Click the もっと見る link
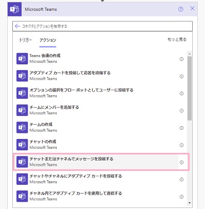The width and height of the screenshot is (205, 209). [177, 40]
